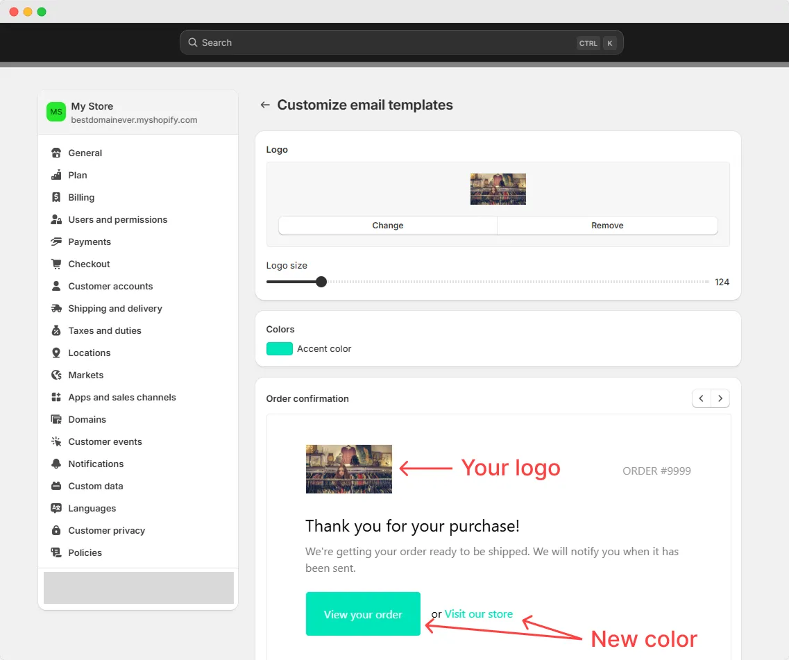Go to previous email template with left chevron
Image resolution: width=789 pixels, height=660 pixels.
point(701,398)
